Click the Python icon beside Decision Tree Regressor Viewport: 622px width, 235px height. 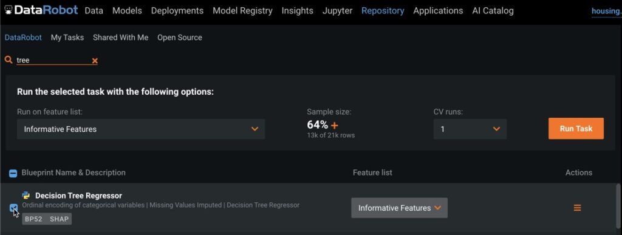pyautogui.click(x=26, y=196)
